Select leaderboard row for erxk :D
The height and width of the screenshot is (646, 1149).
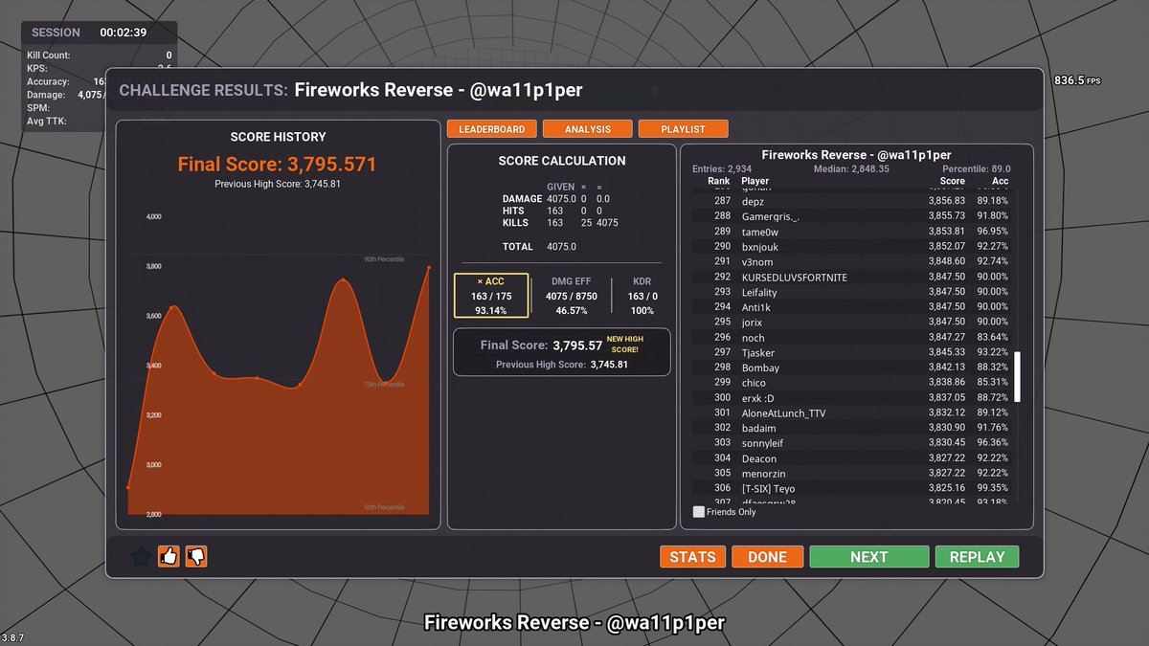coord(852,398)
